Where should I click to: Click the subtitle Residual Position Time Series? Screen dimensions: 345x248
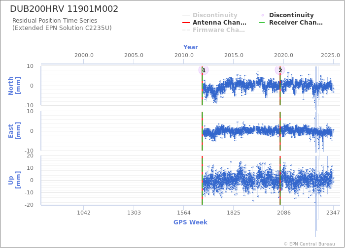pyautogui.click(x=55, y=21)
